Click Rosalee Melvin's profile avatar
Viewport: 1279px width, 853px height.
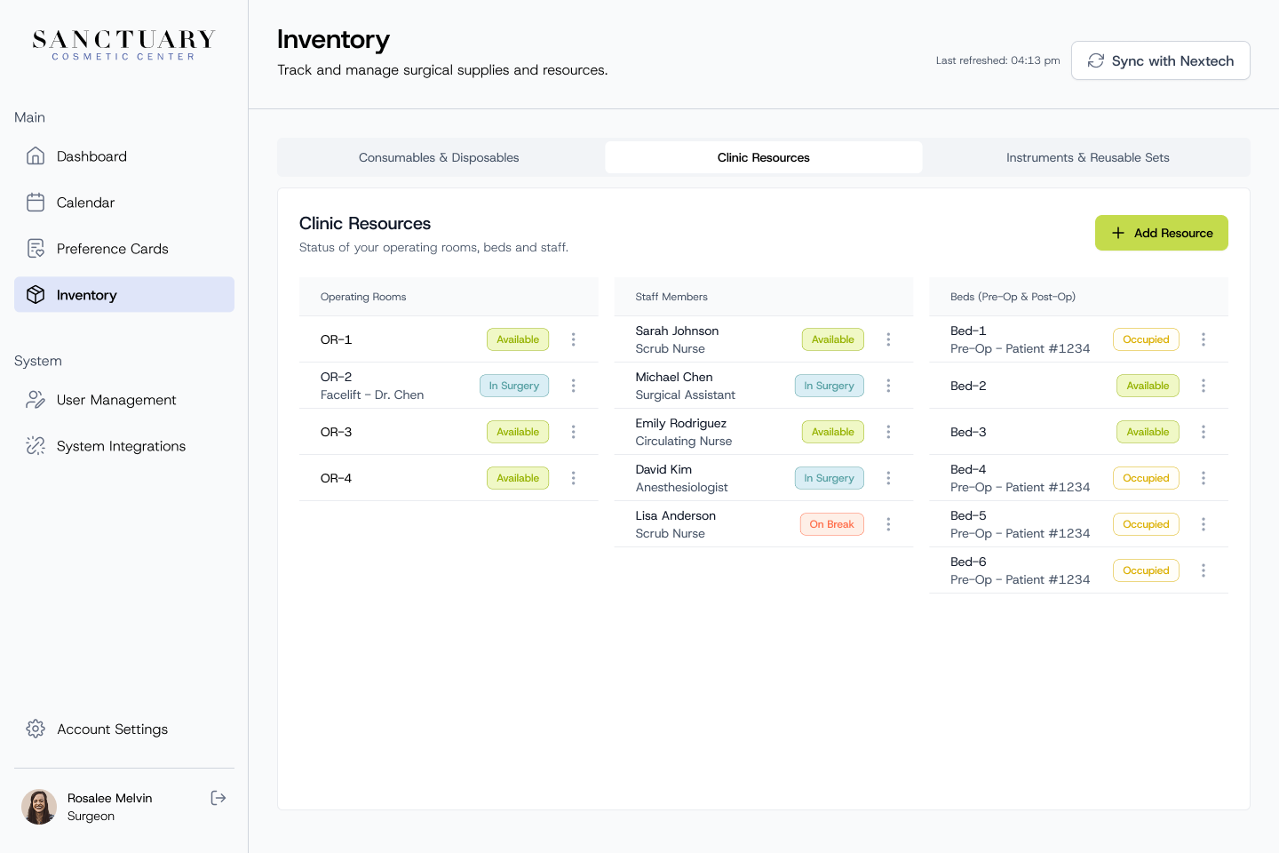(39, 807)
